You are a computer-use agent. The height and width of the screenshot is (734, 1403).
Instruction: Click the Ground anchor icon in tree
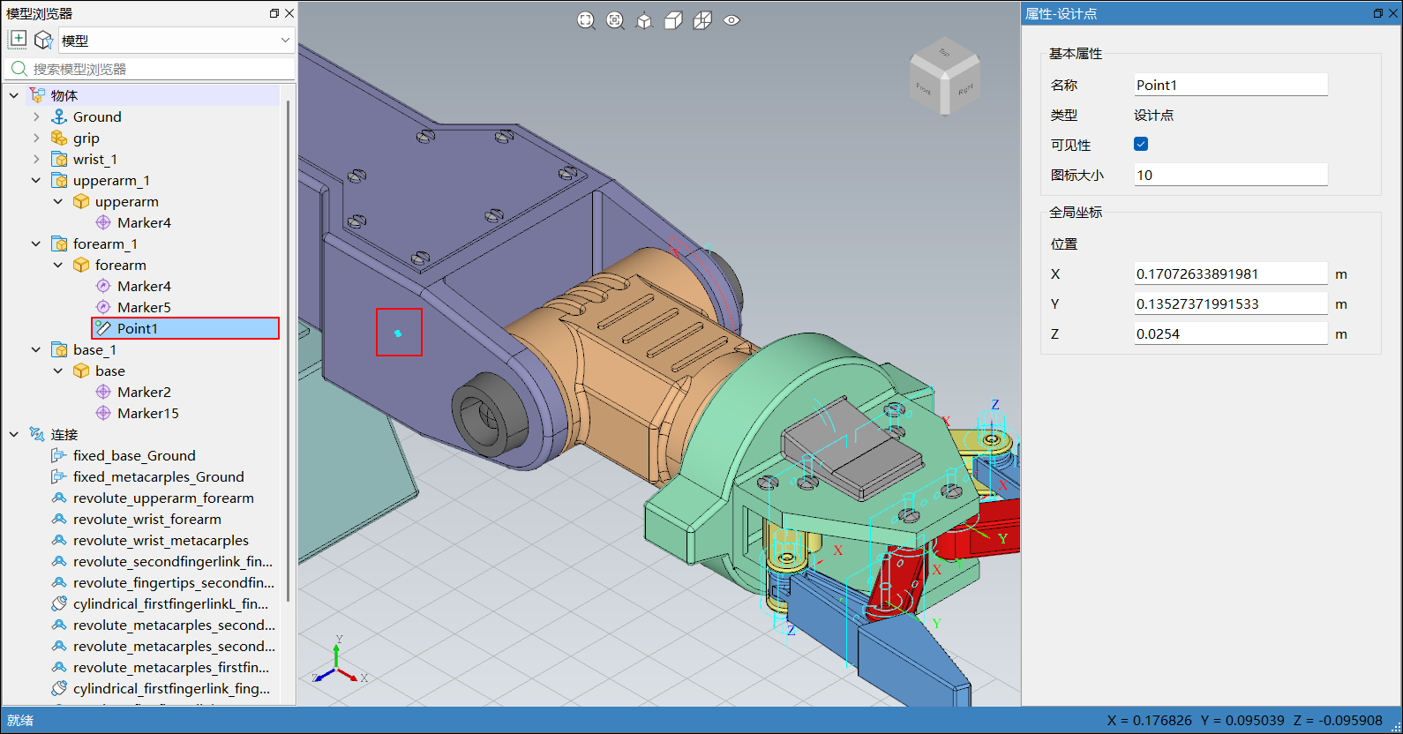59,116
